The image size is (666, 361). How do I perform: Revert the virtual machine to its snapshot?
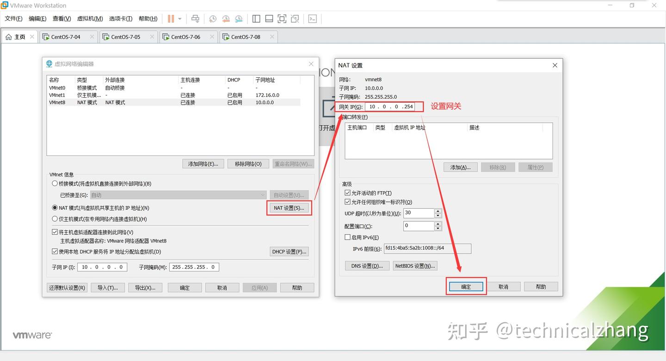coord(226,19)
